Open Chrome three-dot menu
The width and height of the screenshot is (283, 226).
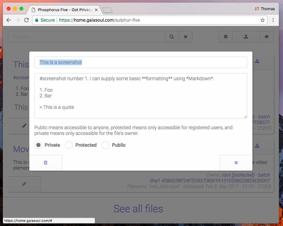tap(273, 20)
